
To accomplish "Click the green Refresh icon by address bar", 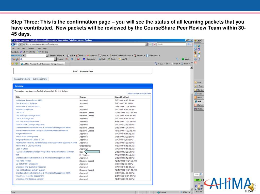I will coord(150,44).
